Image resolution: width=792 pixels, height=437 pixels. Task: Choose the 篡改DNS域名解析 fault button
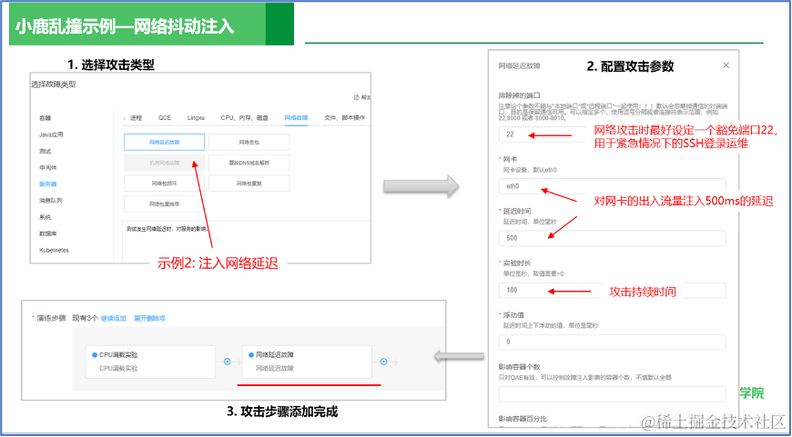[x=249, y=163]
